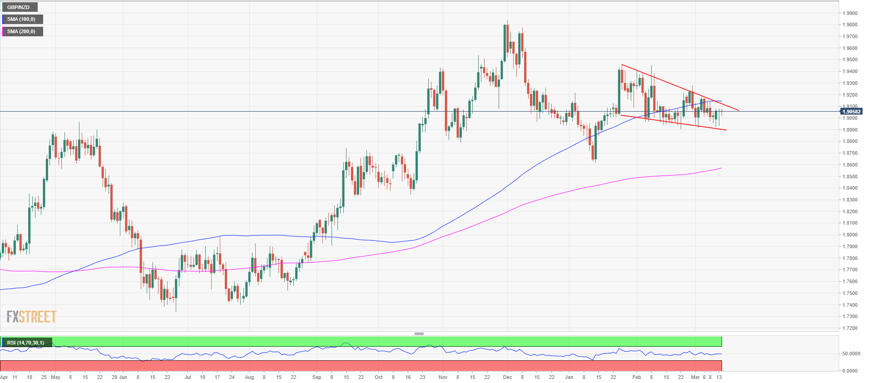Click the blue SMA 100 color marker

click(3, 19)
